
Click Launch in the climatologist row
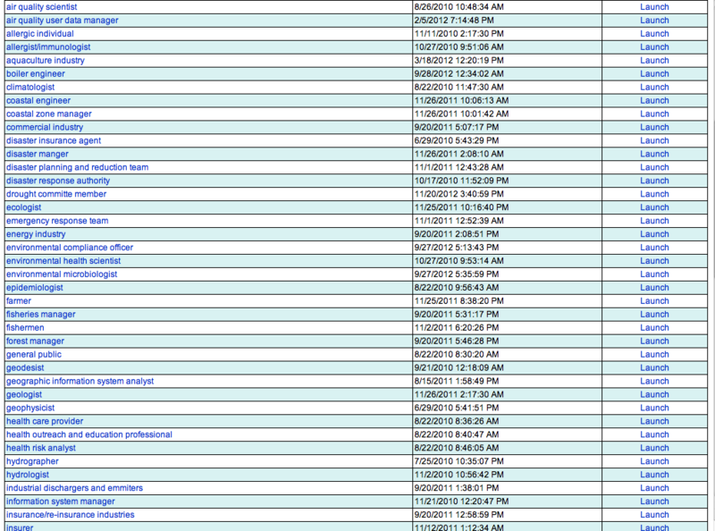click(654, 87)
